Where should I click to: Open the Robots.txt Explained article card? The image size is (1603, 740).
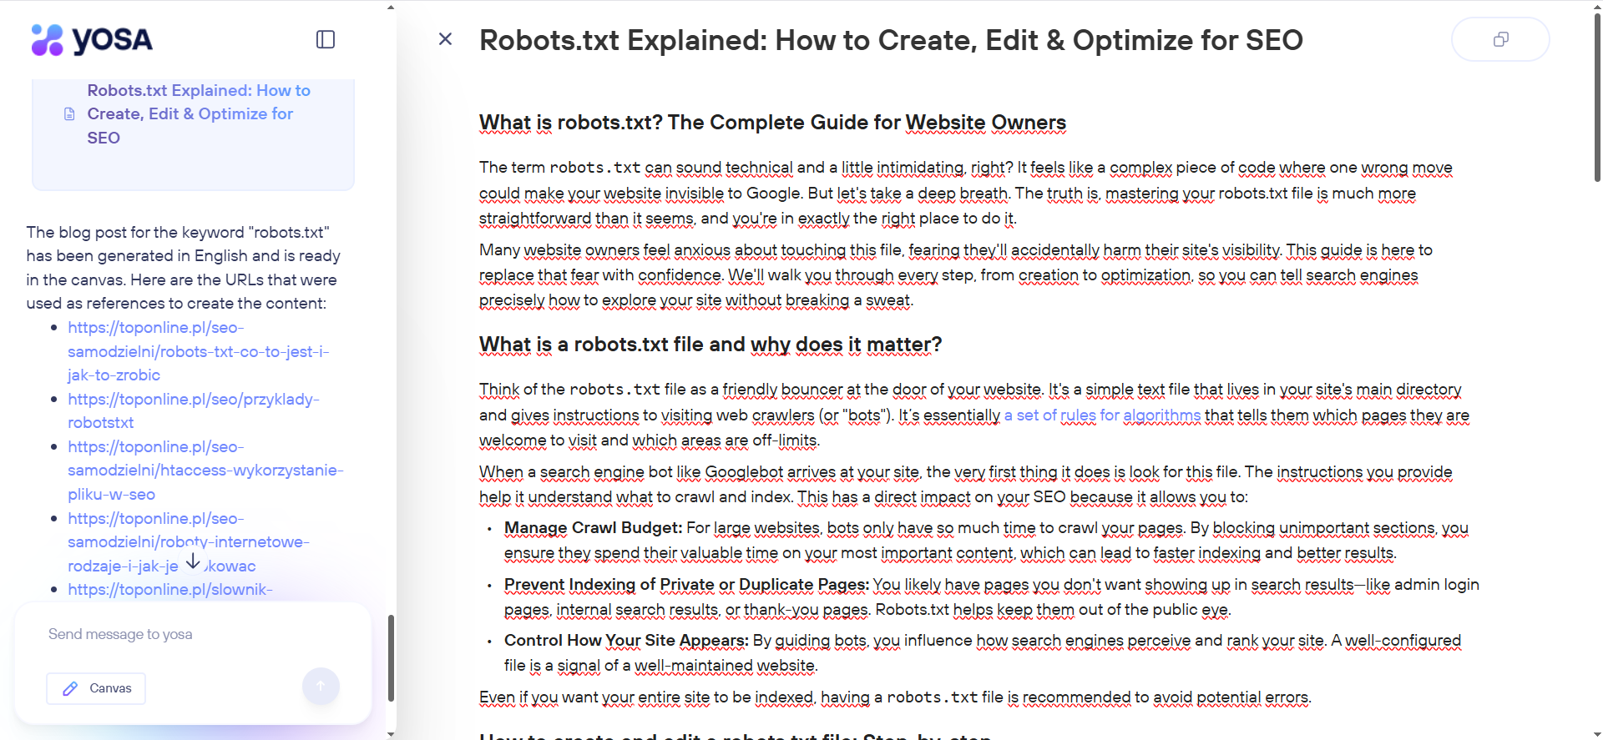[199, 114]
